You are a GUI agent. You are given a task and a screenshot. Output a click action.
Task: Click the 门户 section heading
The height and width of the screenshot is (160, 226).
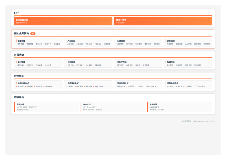pos(17,13)
